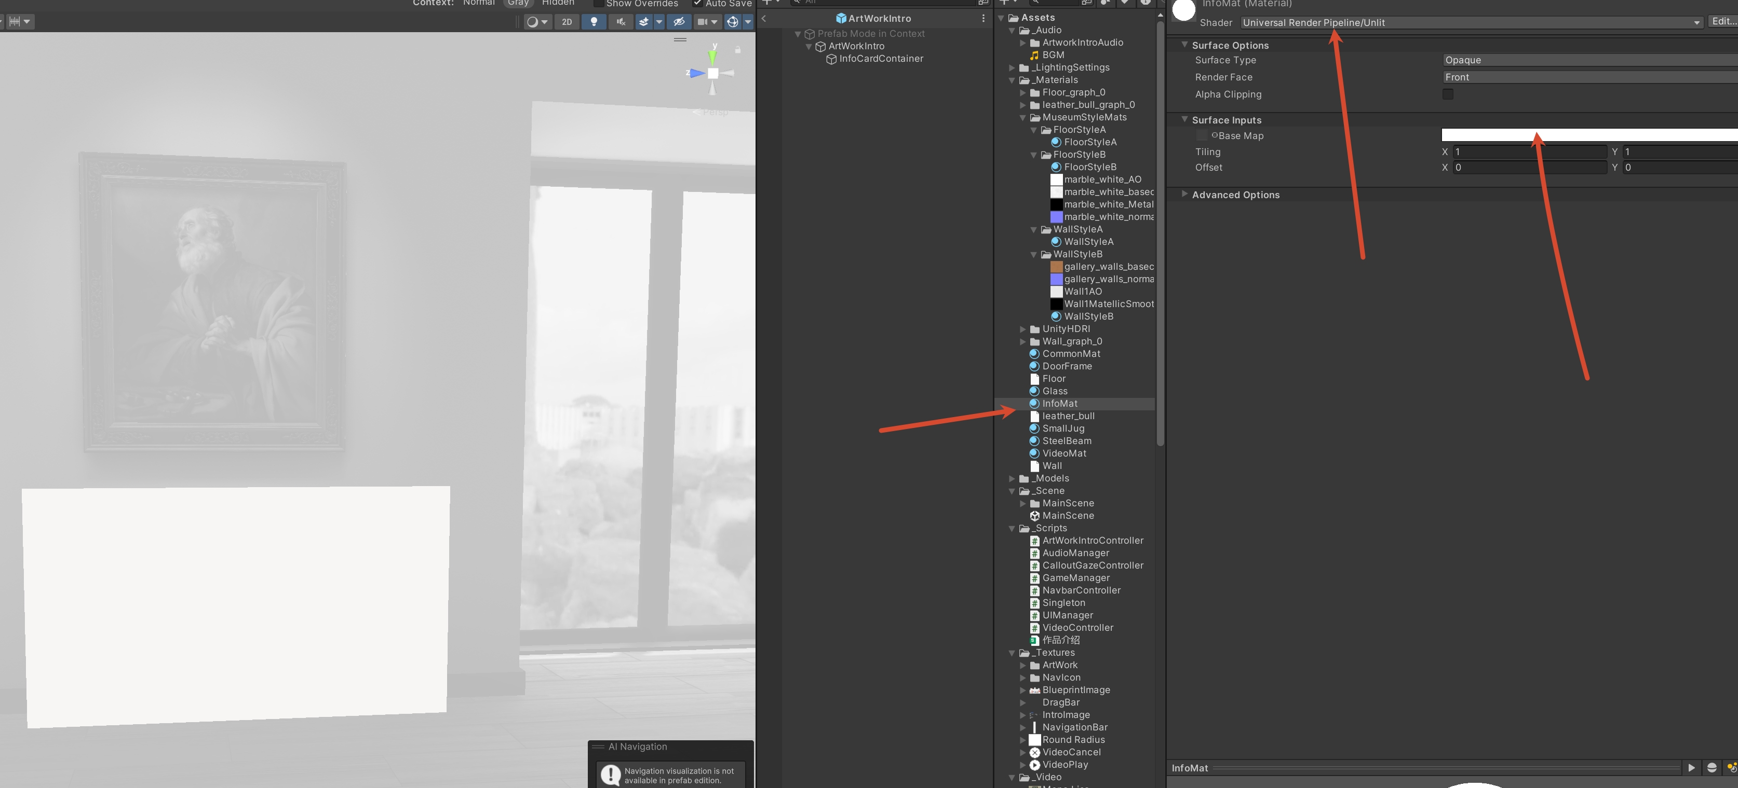Select the InfoMat material in Project
This screenshot has height=788, width=1738.
[1059, 404]
